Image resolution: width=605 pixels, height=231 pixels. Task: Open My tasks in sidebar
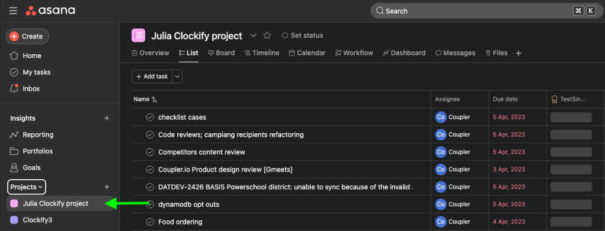[x=30, y=72]
